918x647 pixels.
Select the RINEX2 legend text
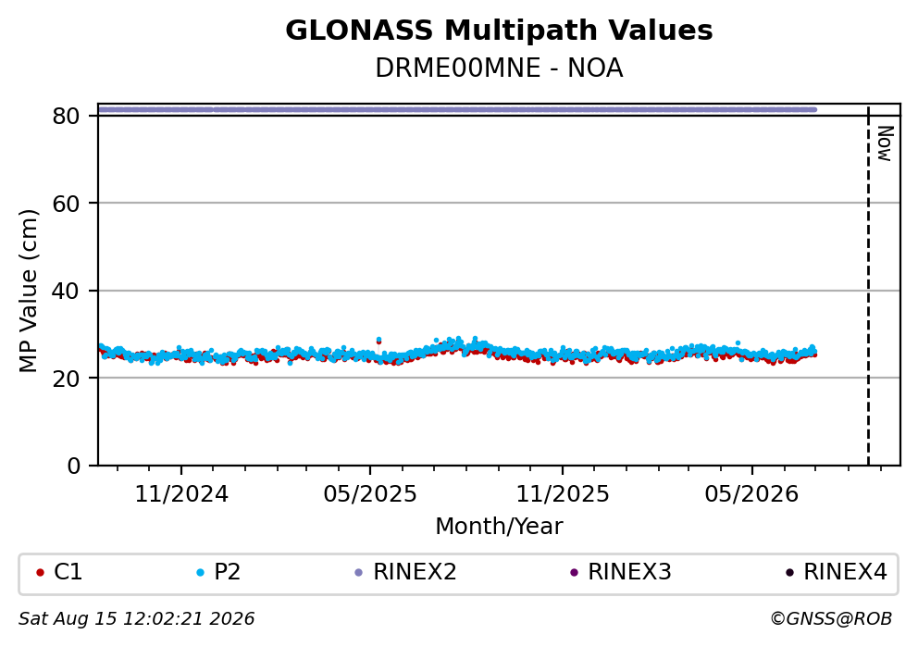(x=415, y=572)
